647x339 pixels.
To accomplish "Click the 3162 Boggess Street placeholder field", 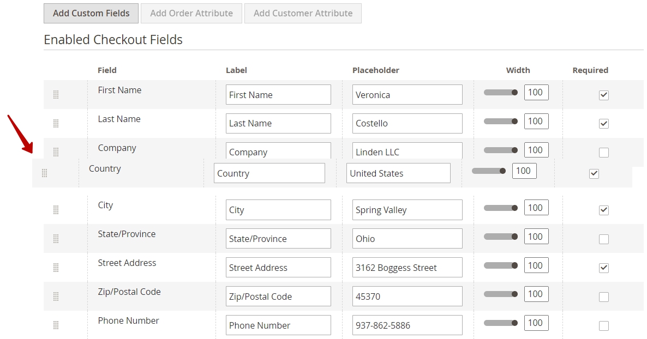I will pyautogui.click(x=408, y=268).
